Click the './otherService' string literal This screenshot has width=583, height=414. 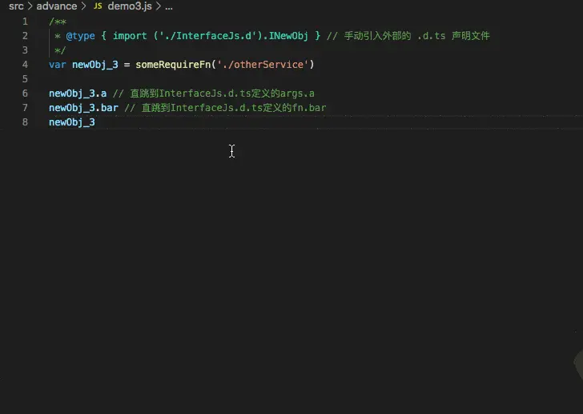click(263, 65)
